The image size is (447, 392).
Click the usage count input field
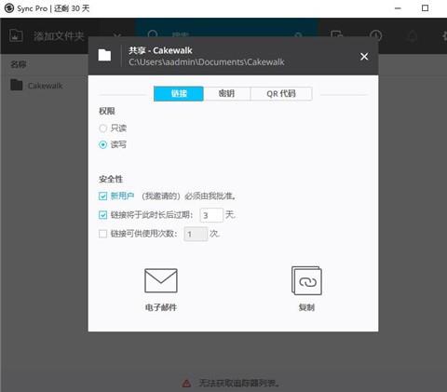pos(196,234)
